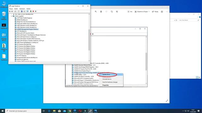Image resolution: width=202 pixels, height=113 pixels.
Task: Select PCI-PCI Köprüsü device
Action: click(22, 56)
